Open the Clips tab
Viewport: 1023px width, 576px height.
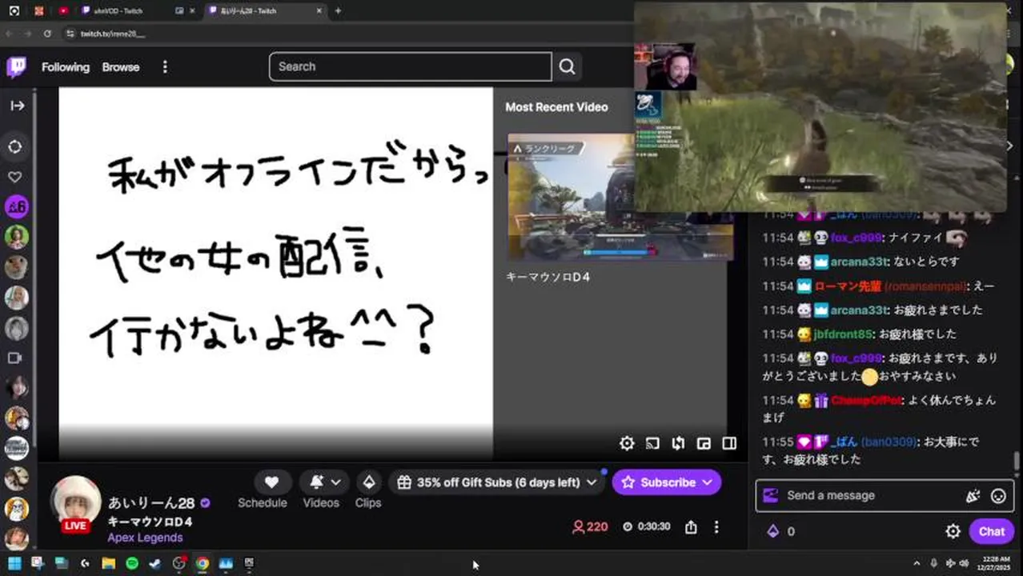pos(368,503)
